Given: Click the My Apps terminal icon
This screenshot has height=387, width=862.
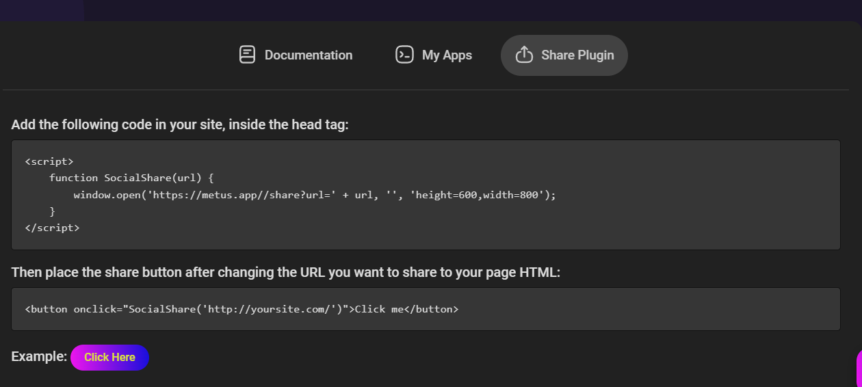Looking at the screenshot, I should point(404,55).
